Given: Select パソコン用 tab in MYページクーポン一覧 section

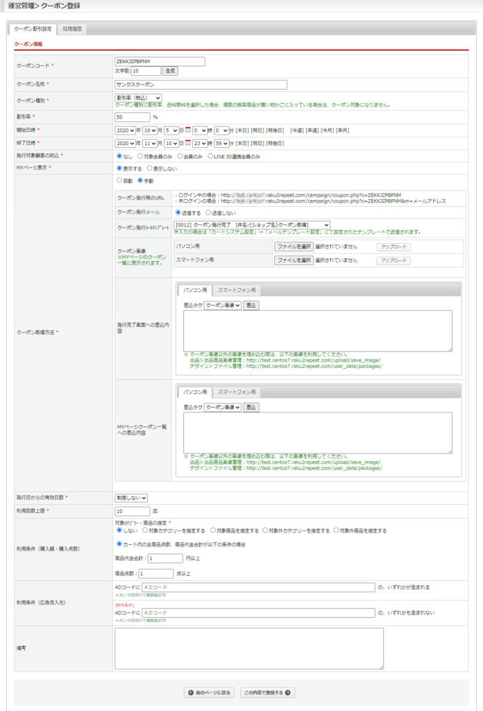Looking at the screenshot, I should (x=195, y=392).
